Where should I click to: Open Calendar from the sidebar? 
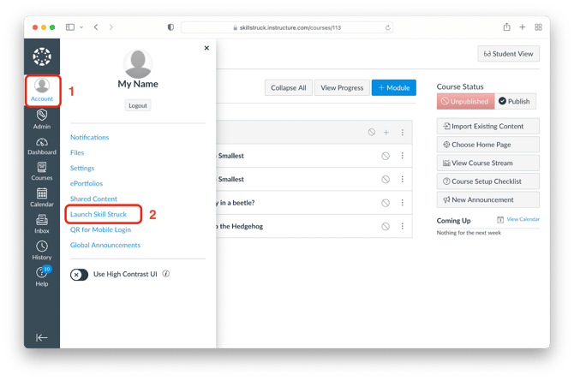pos(42,199)
